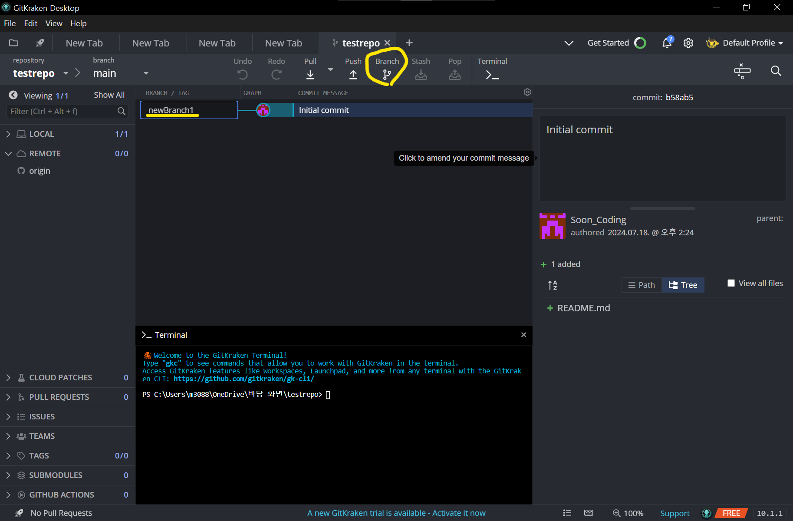
Task: Switch file view to Tree
Action: pos(683,285)
